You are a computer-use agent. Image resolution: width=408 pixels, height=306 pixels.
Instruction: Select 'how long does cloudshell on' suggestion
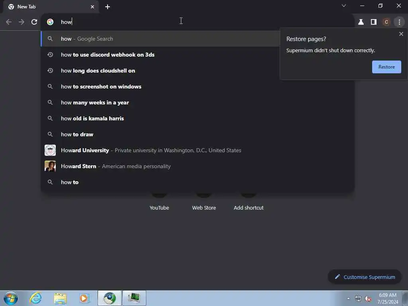point(160,71)
